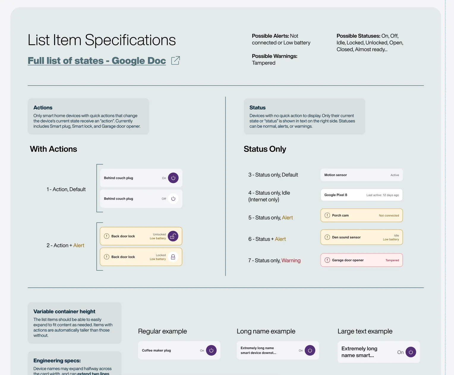Click the external link icon beside Google Doc

(175, 60)
